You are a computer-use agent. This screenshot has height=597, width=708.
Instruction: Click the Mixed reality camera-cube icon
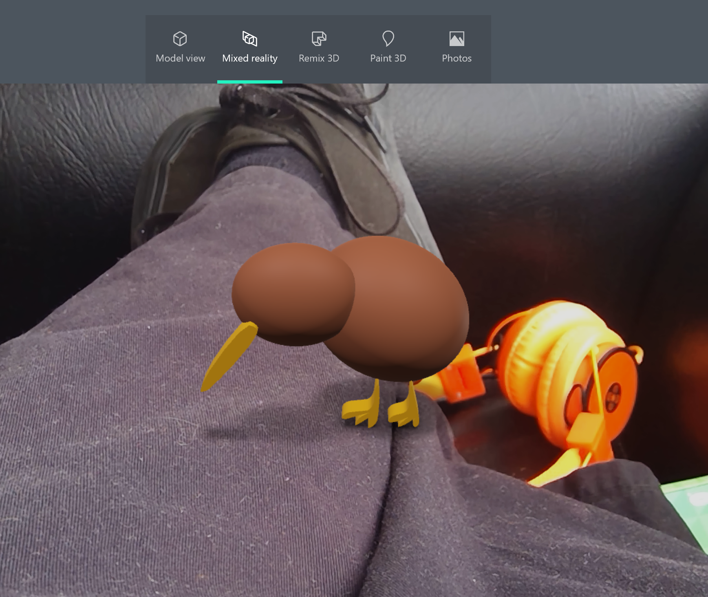coord(249,39)
